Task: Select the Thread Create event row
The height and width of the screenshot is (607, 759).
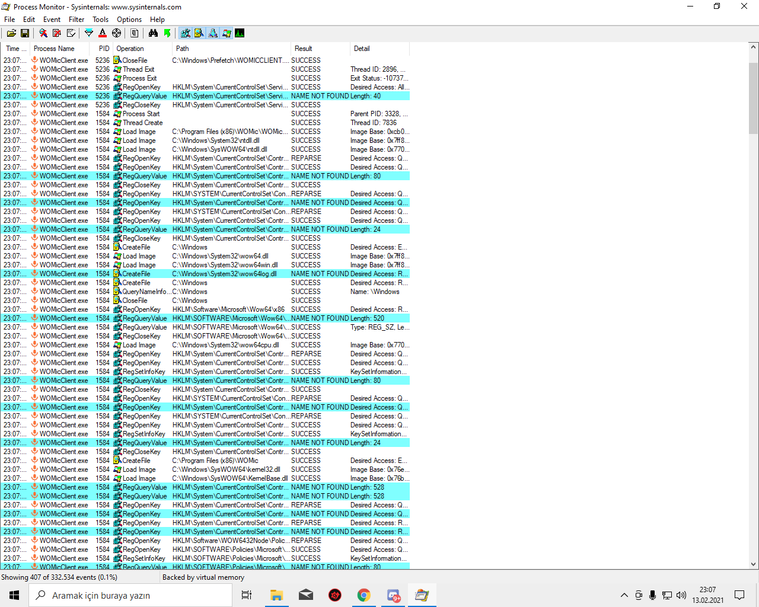Action: 205,123
